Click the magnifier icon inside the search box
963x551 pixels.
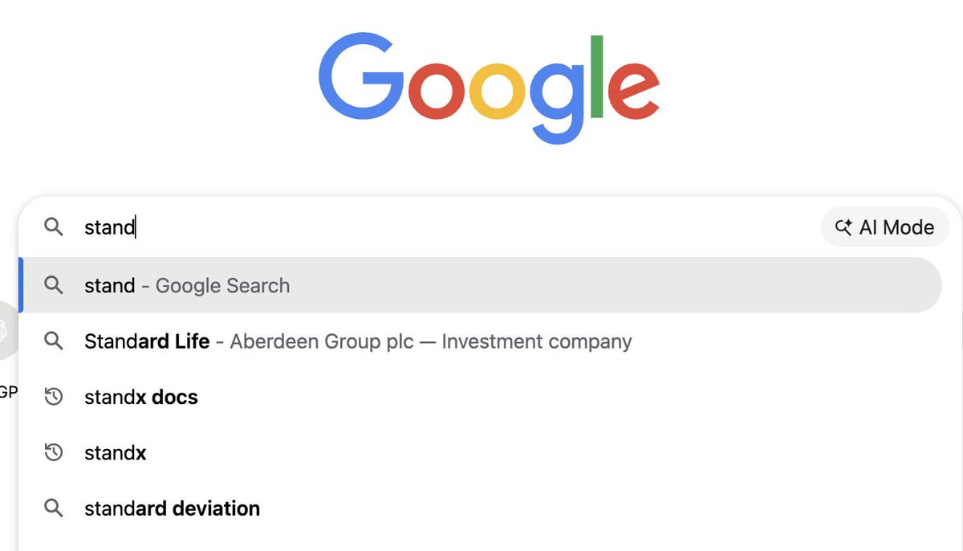53,227
